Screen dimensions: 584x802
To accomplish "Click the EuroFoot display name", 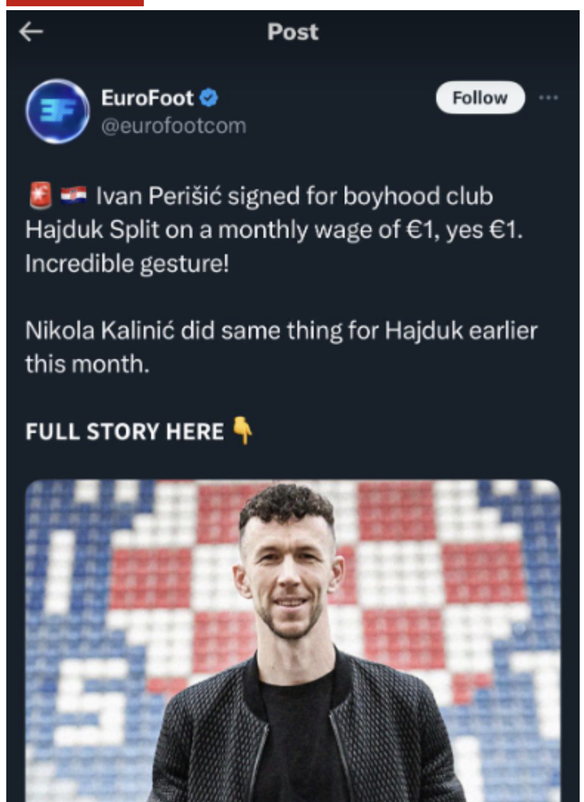I will click(147, 98).
